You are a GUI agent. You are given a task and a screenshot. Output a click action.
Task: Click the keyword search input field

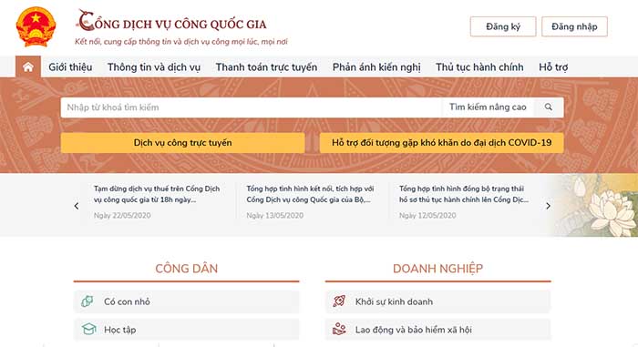[x=251, y=107]
